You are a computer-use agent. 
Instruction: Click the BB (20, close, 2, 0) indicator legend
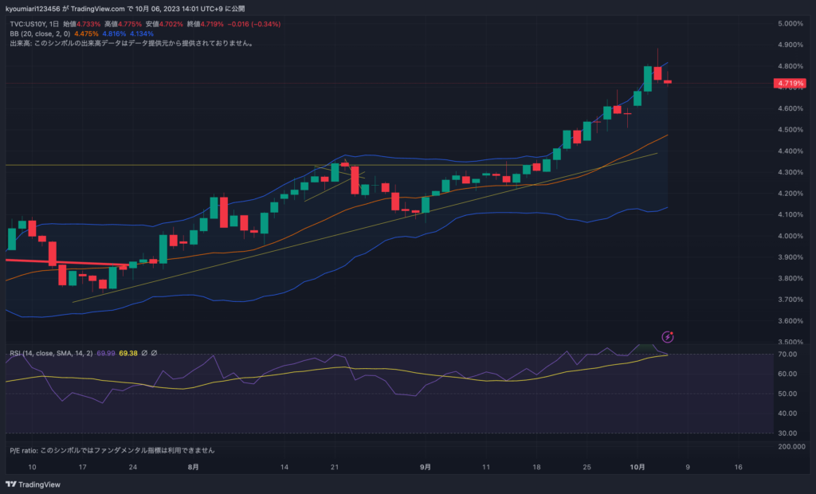(40, 33)
